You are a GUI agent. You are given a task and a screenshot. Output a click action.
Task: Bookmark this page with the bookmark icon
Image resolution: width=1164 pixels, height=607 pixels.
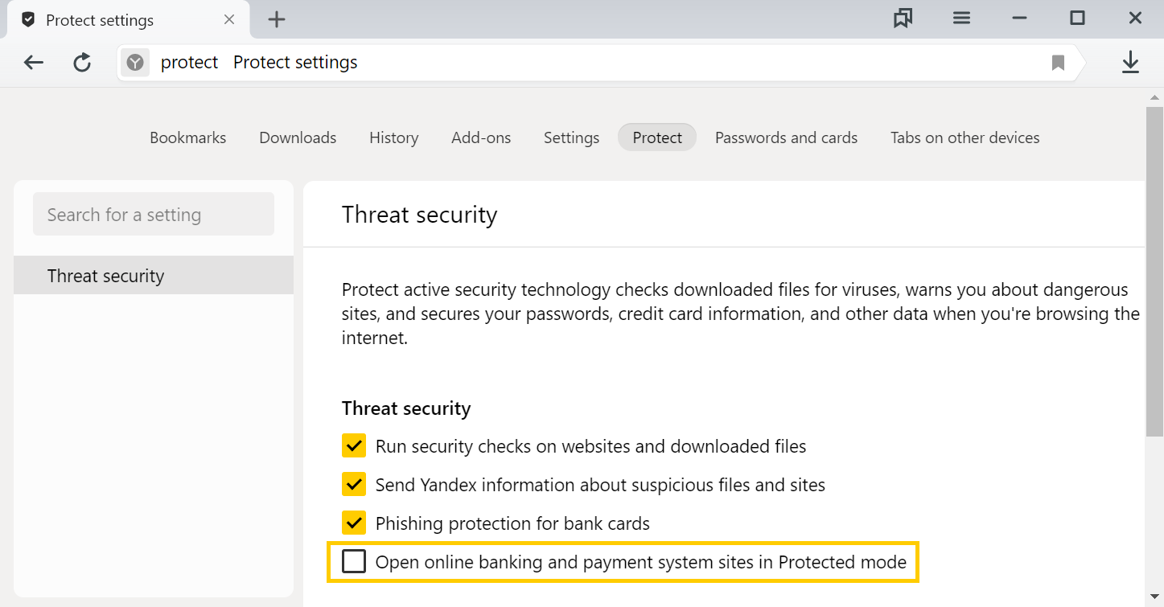click(x=1059, y=62)
